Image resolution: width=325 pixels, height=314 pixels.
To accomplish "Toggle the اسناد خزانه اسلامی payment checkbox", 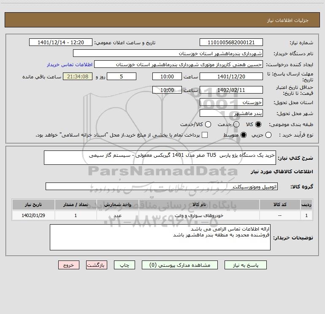I will pos(205,135).
